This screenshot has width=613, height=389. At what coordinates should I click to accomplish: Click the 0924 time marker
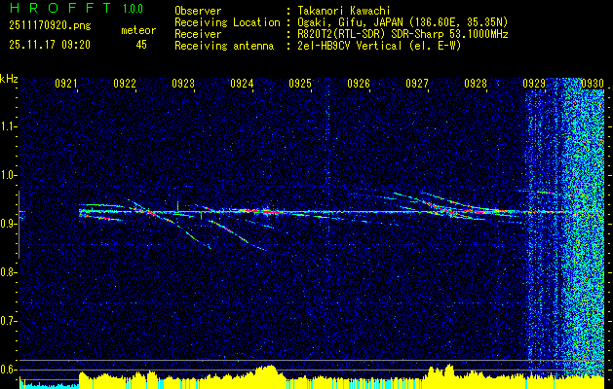tap(242, 83)
